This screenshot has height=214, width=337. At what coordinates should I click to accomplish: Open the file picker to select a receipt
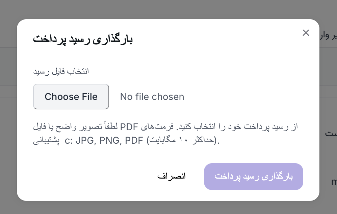coord(71,97)
